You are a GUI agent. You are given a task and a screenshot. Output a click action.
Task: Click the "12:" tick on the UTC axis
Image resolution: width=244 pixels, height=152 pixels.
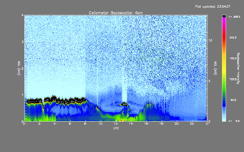click(116, 124)
